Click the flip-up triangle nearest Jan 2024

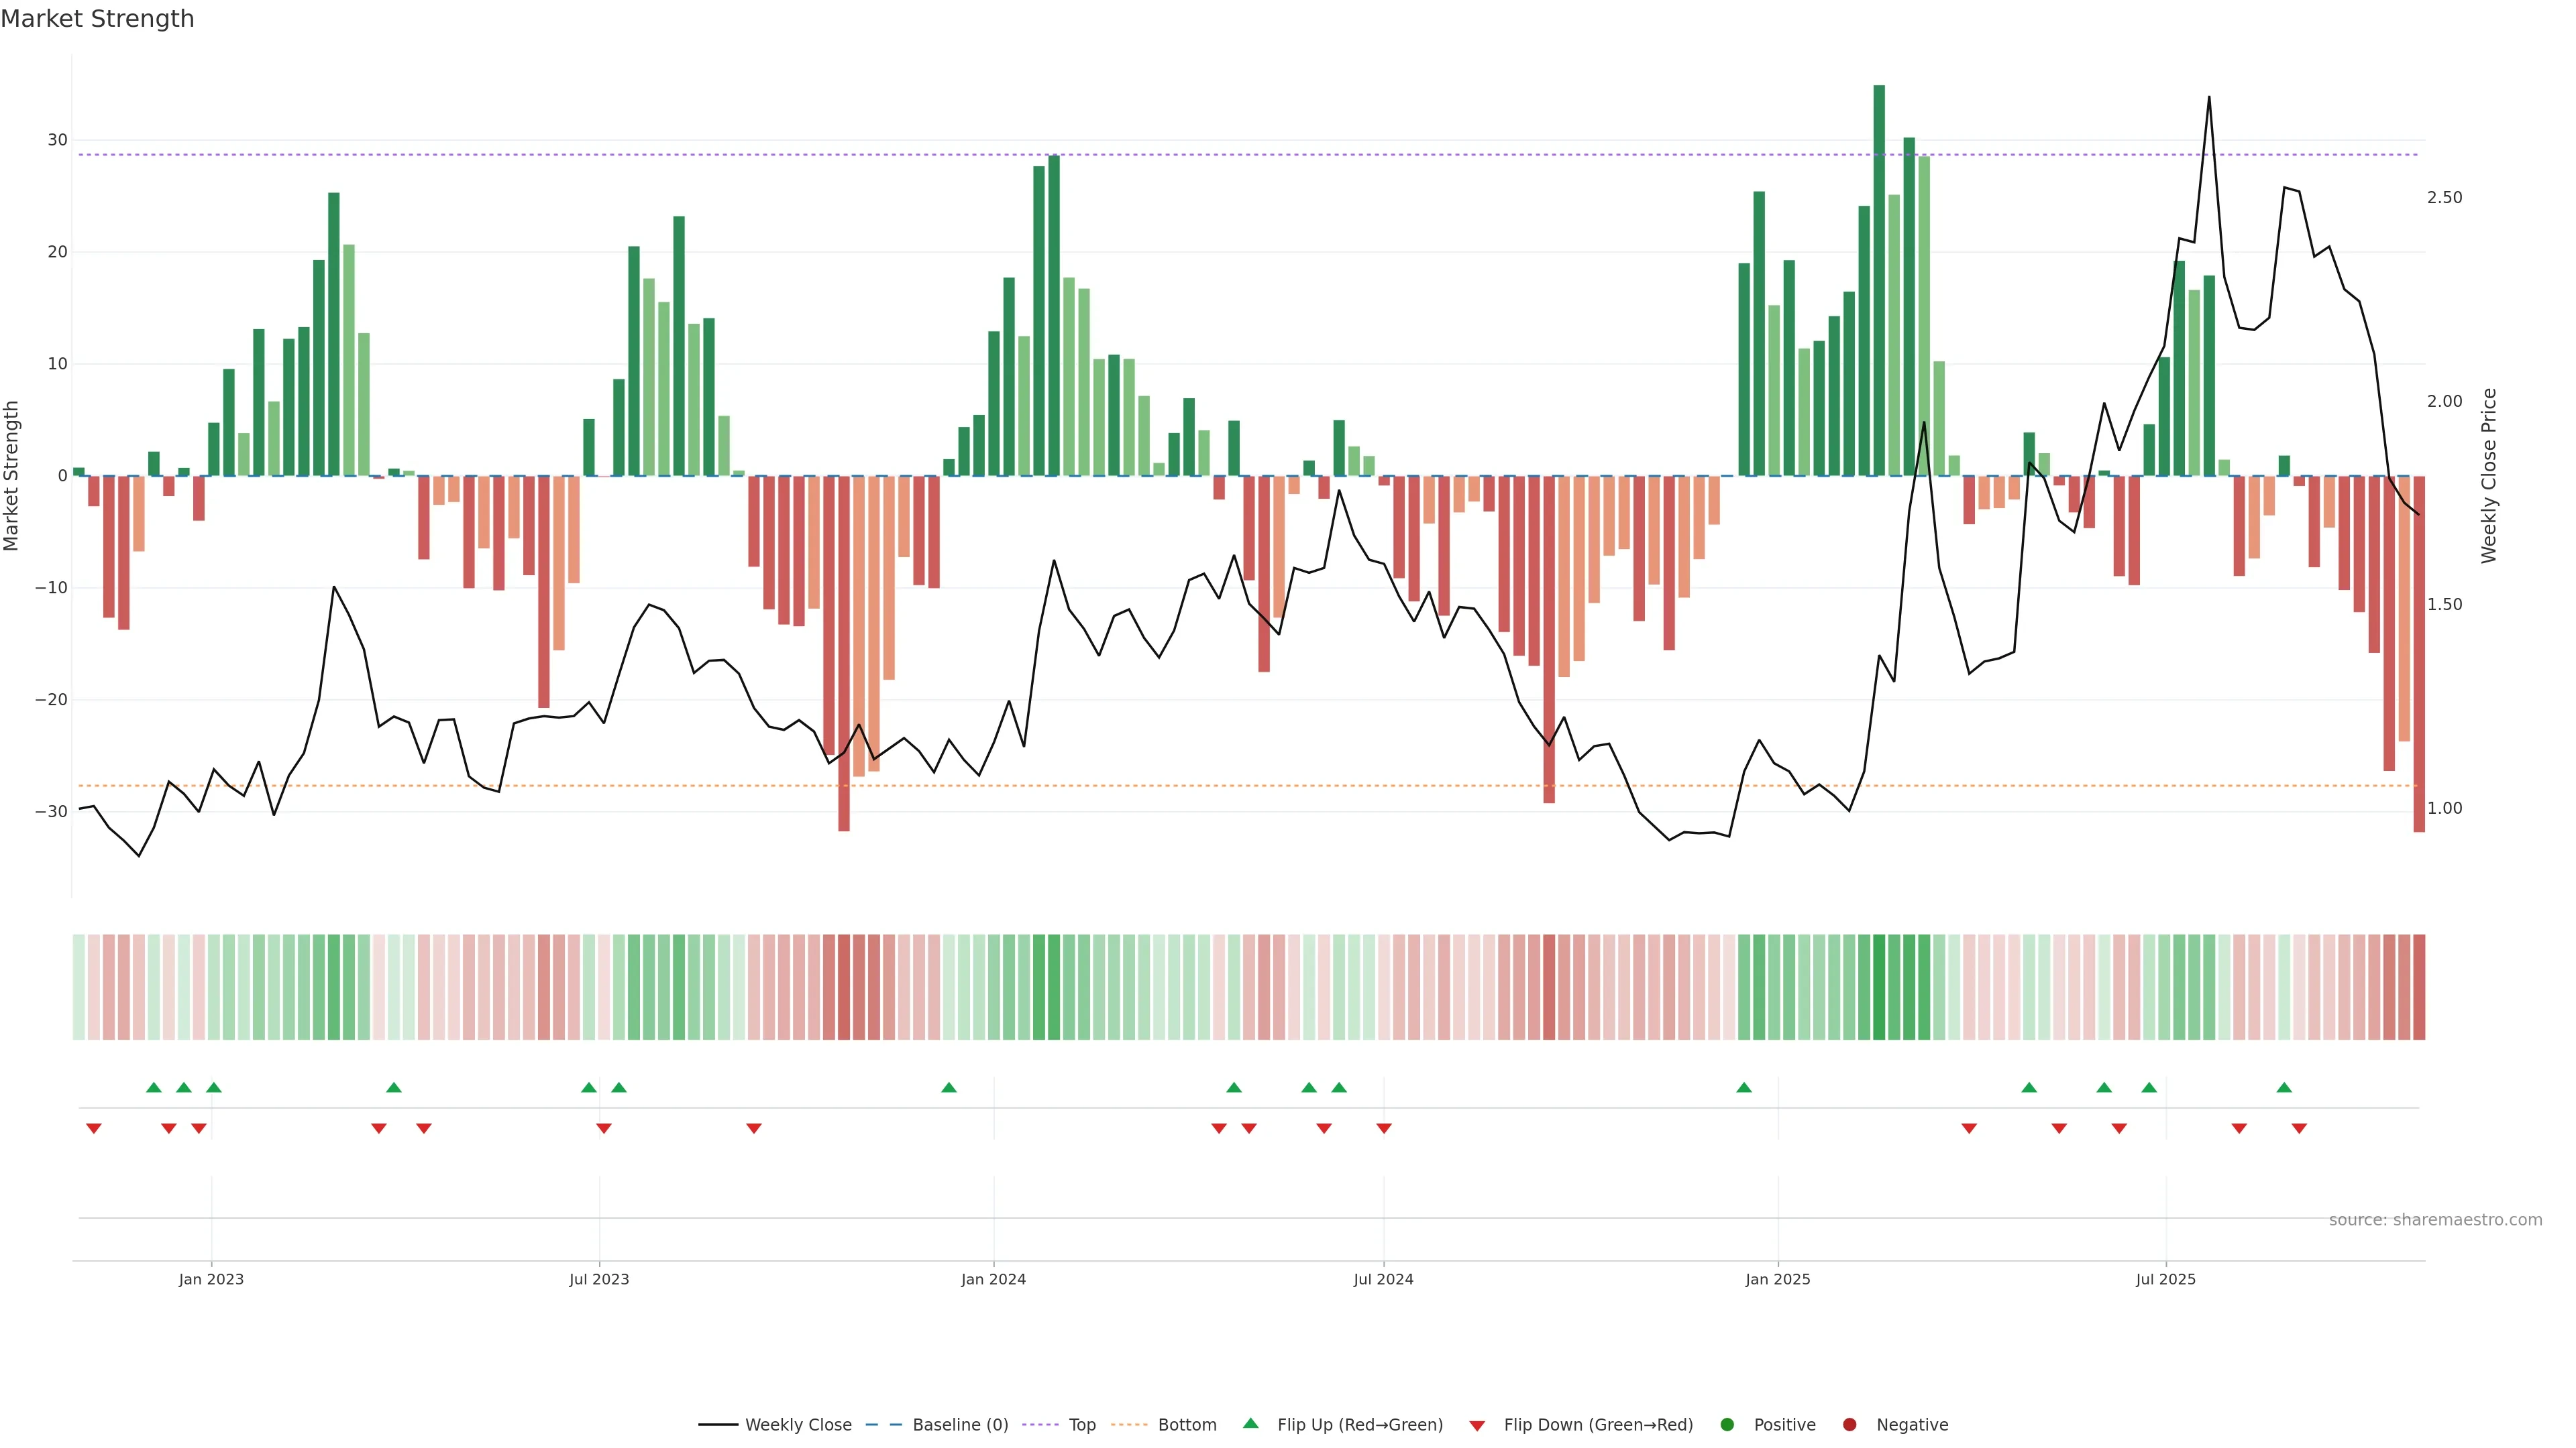point(949,1087)
